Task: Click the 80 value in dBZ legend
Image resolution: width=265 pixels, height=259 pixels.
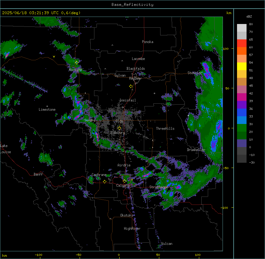Action: pos(251,24)
